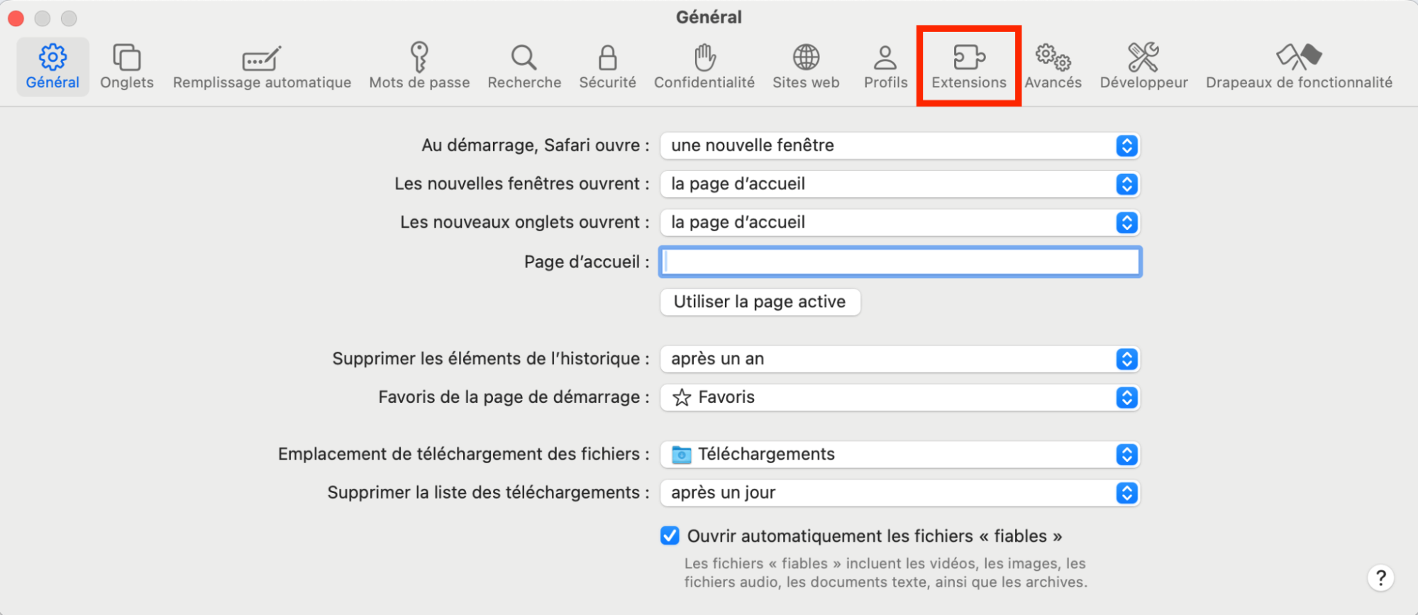Open the Développeur tools tab

1143,67
